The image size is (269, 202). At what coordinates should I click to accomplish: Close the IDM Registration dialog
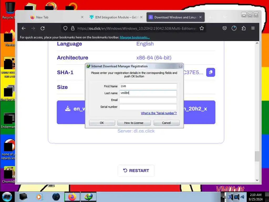pos(180,66)
